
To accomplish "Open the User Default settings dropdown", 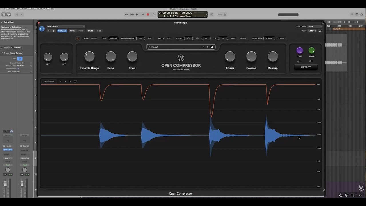I will coord(66,27).
